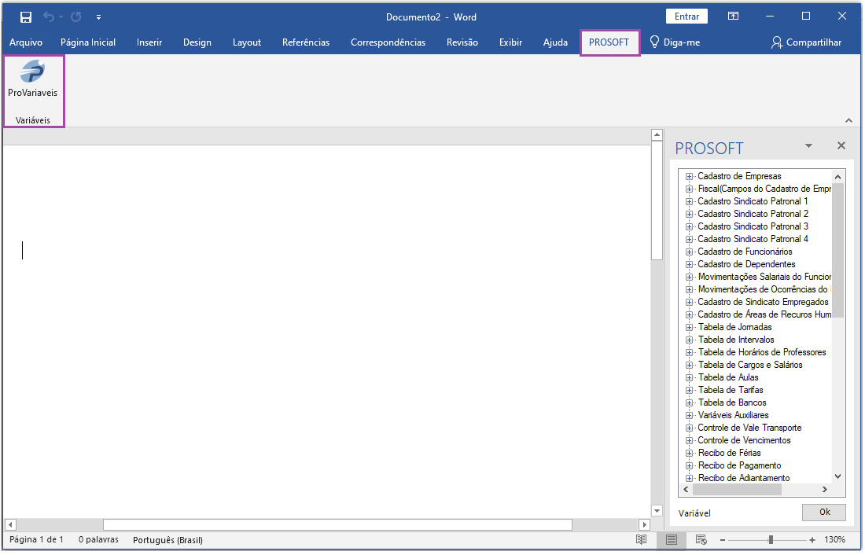Click the zoom in plus button

click(812, 541)
